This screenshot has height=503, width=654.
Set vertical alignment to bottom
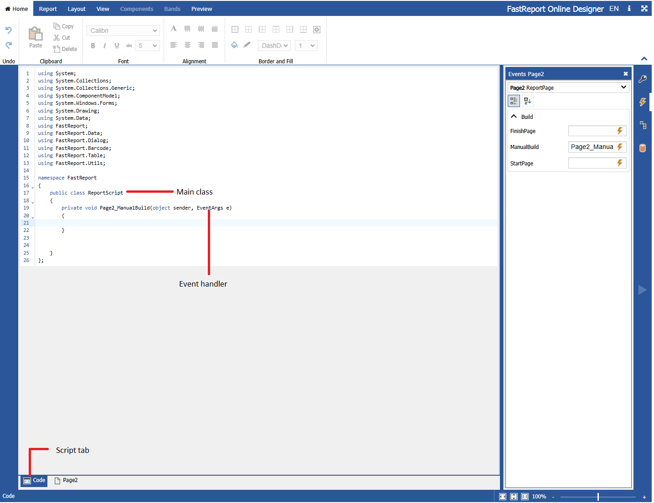click(x=215, y=29)
